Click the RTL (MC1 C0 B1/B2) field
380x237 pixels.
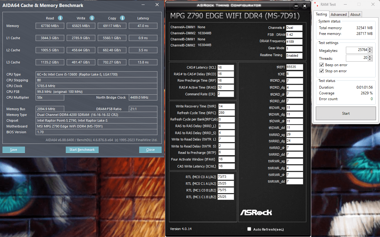click(226, 190)
